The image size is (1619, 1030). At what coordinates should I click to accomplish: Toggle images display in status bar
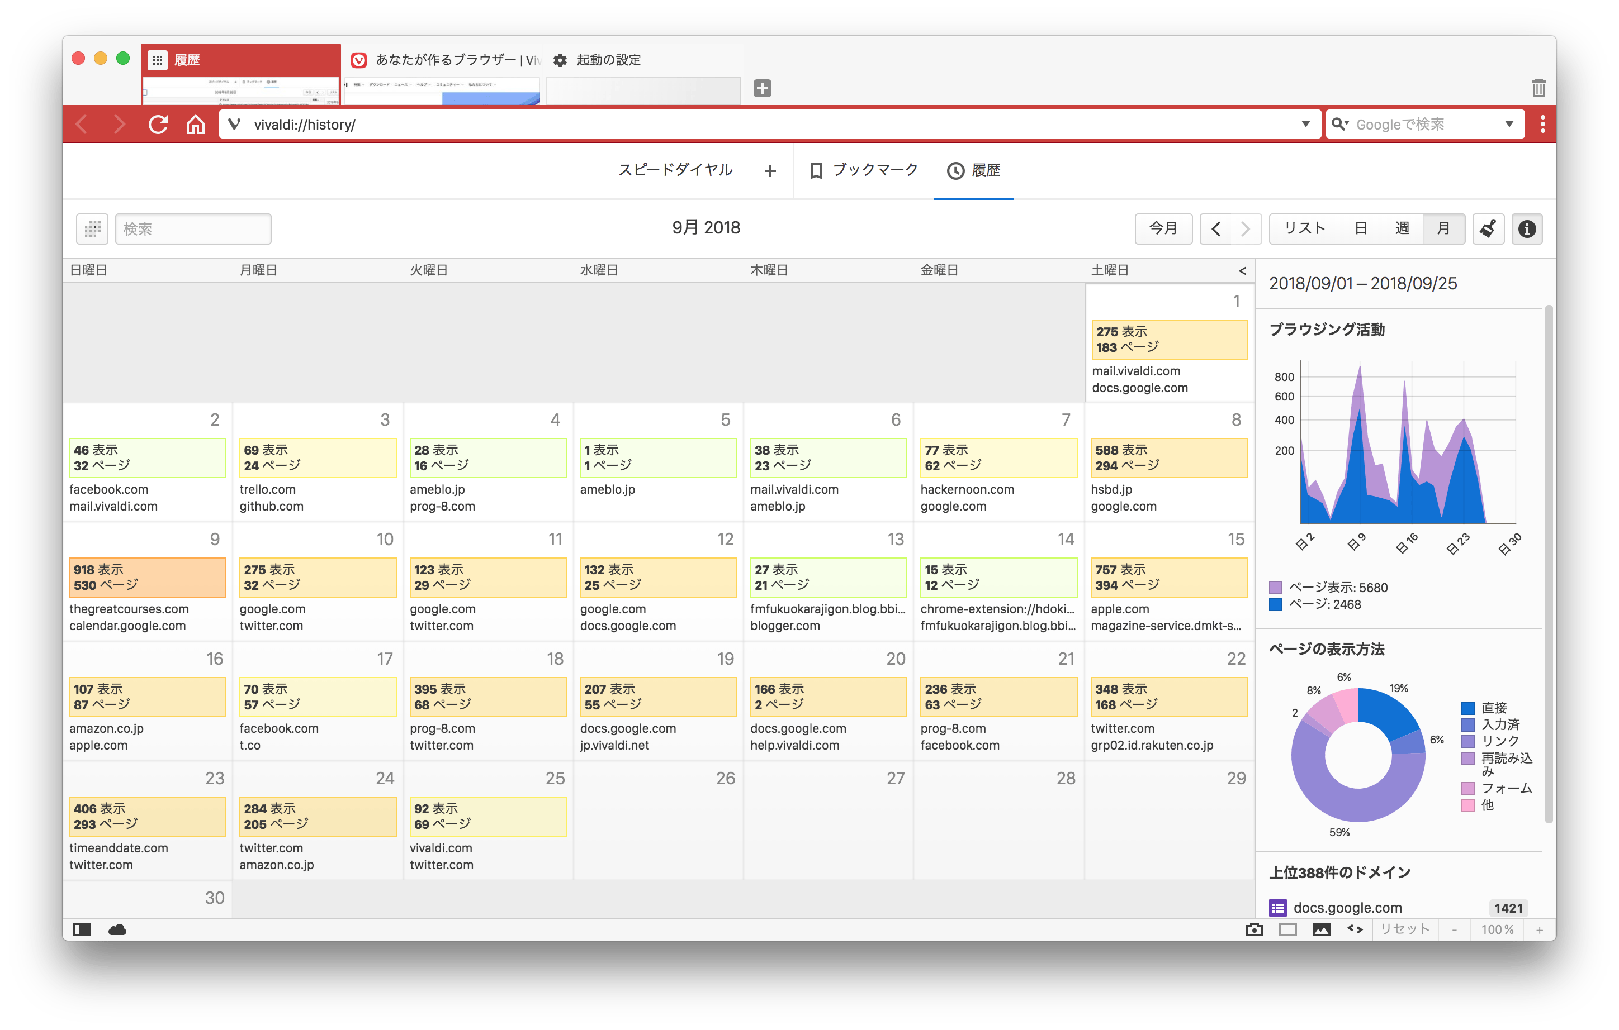1321,929
